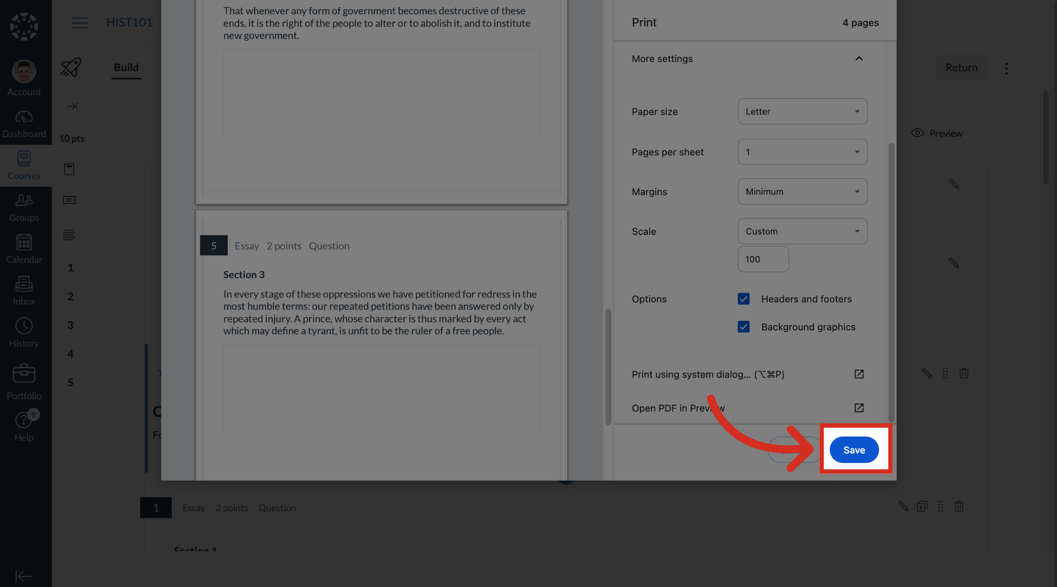Click the print preview scrollbar
Screen dimensions: 1057x587
pyautogui.click(x=608, y=367)
